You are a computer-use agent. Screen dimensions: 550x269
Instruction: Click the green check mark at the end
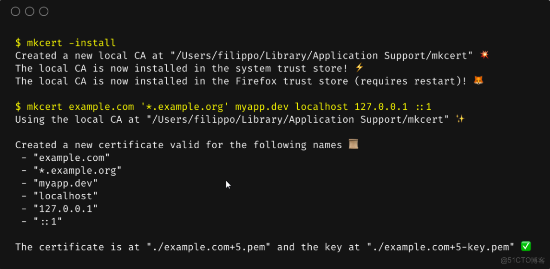pyautogui.click(x=526, y=247)
